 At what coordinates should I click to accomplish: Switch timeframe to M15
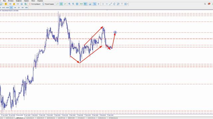(x=4, y=8)
